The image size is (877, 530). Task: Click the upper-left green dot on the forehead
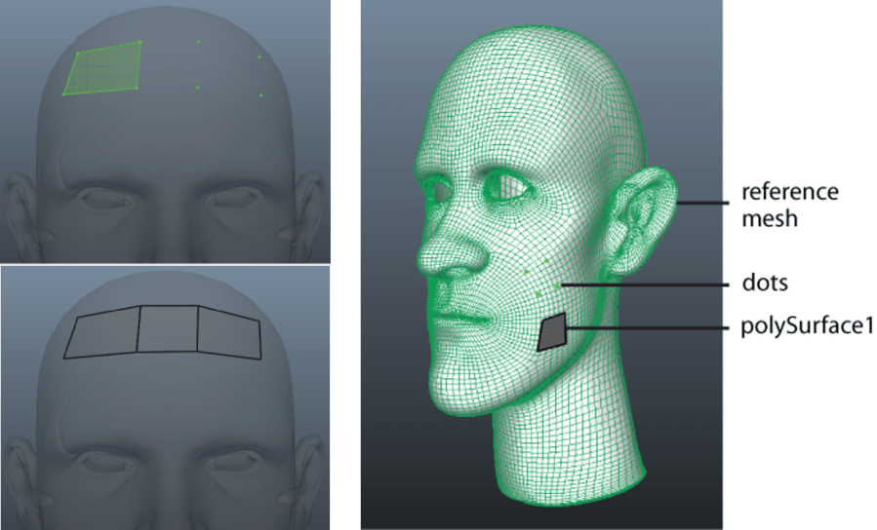point(198,42)
